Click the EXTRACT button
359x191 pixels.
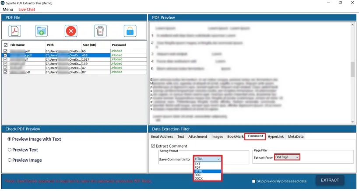330,180
